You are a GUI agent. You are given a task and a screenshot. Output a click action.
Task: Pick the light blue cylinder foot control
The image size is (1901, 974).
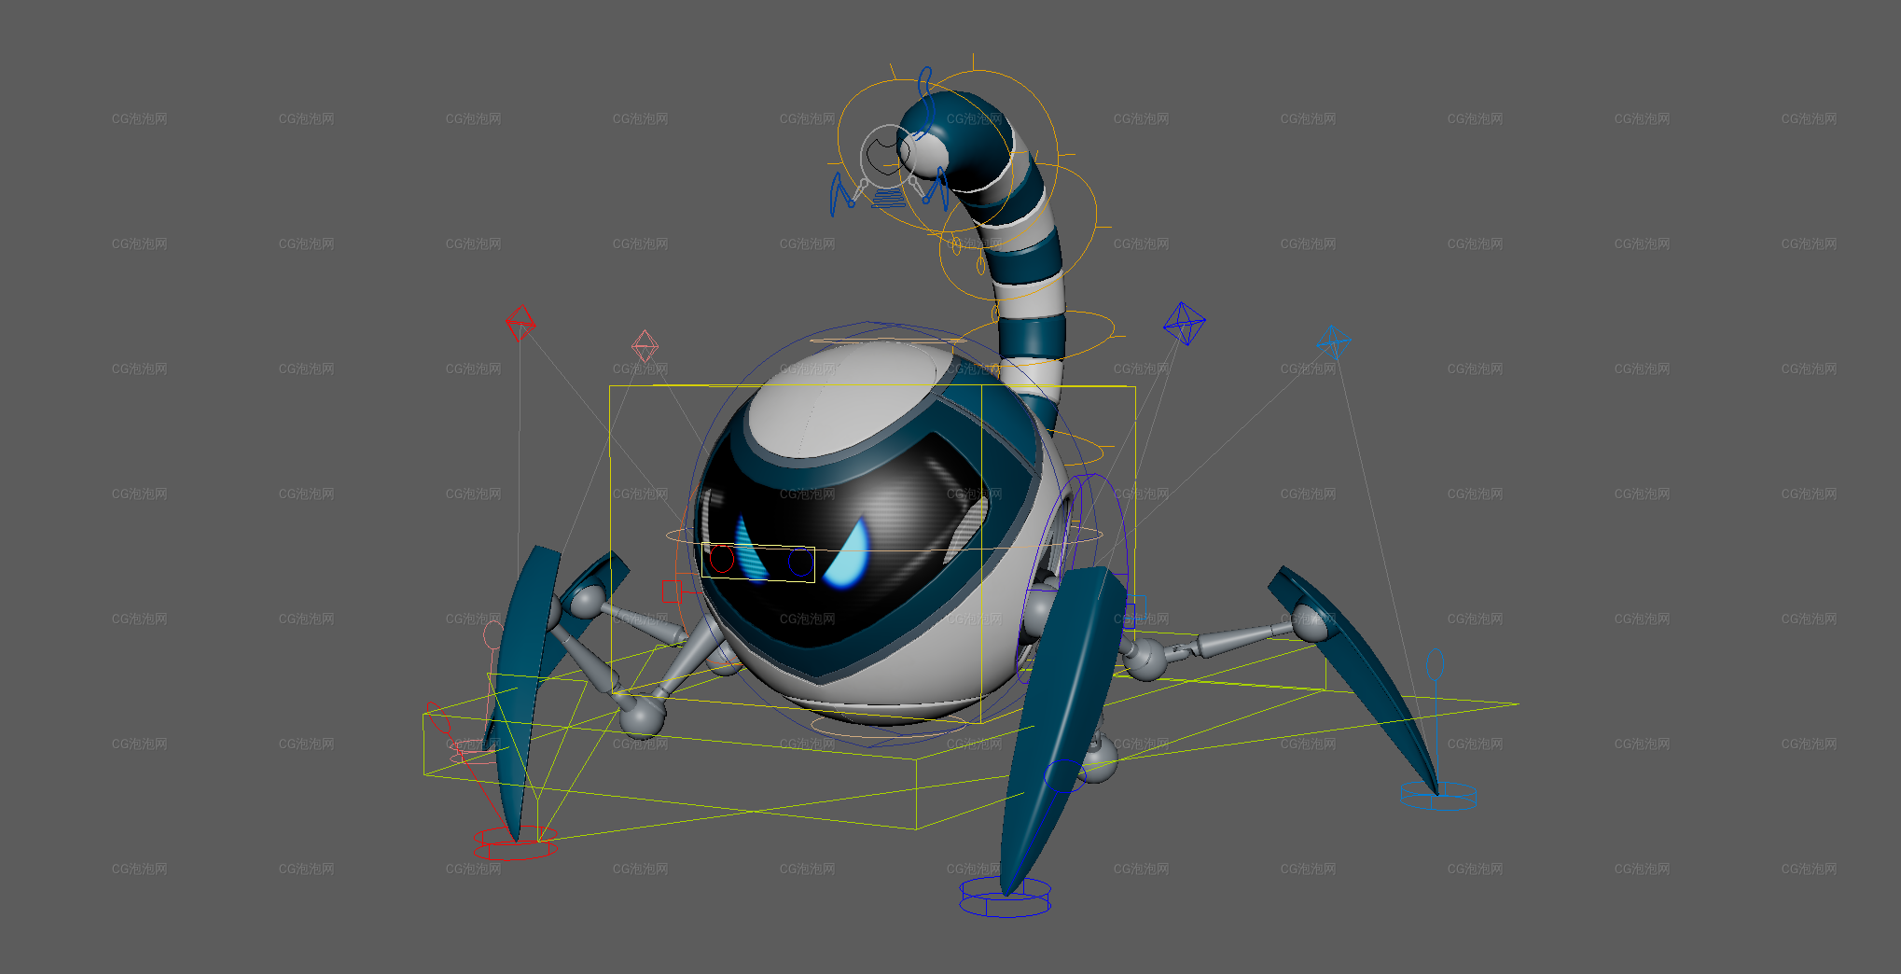pos(1438,796)
